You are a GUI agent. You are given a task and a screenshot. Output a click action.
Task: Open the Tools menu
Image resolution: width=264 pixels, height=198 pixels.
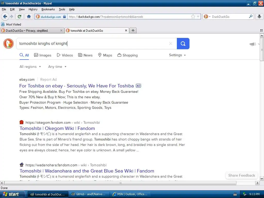click(62, 9)
